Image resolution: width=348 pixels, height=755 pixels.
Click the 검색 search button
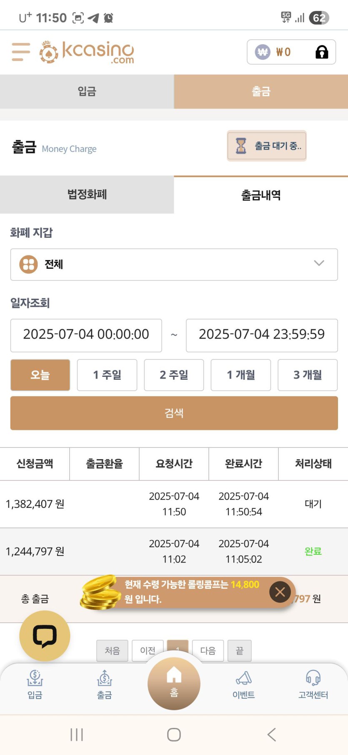[174, 413]
